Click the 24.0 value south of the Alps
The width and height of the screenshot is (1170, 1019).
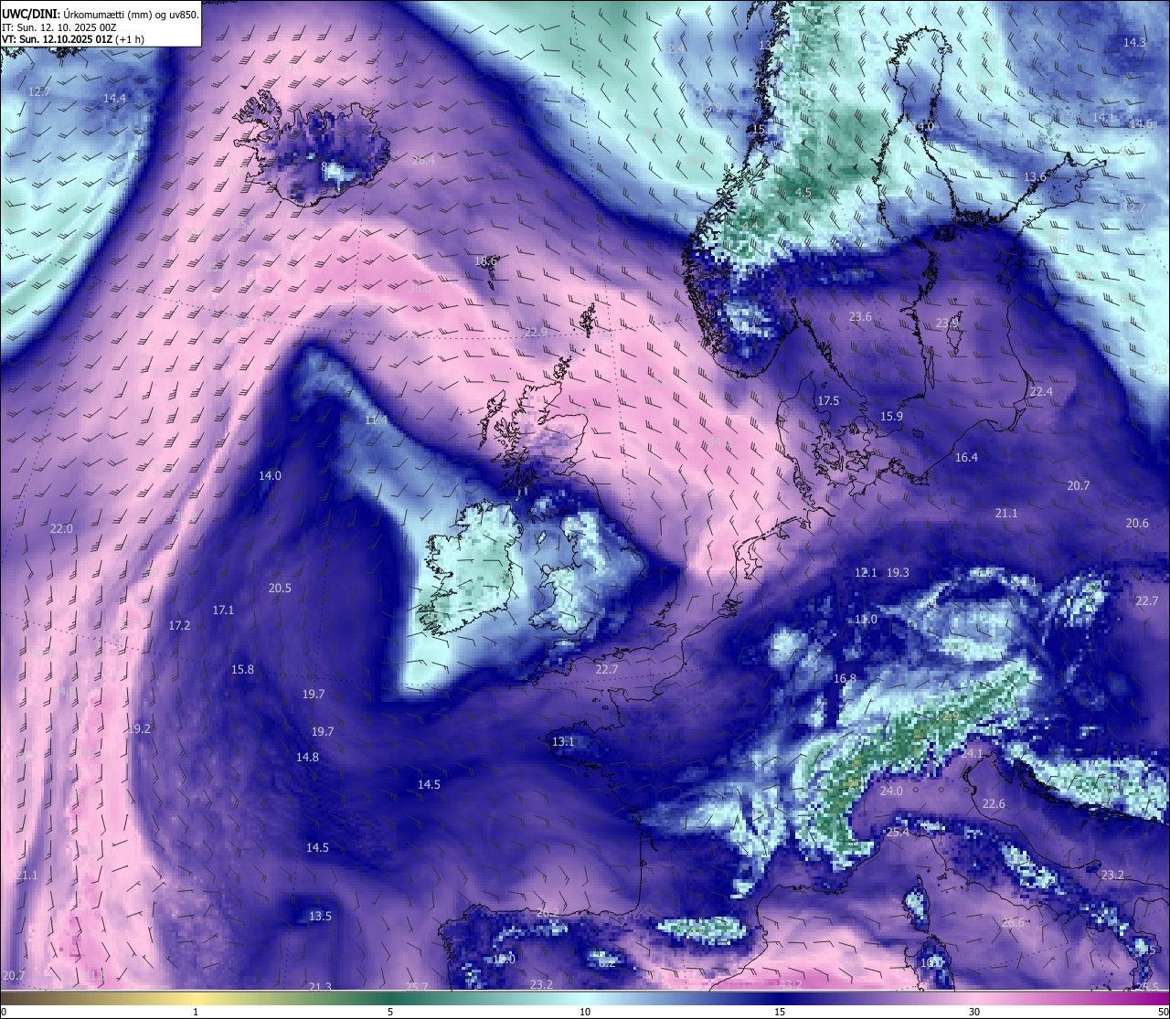[891, 791]
